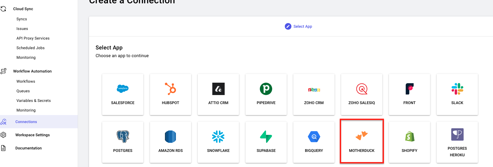The height and width of the screenshot is (167, 493).
Task: Select the Snowflake app icon
Action: click(218, 137)
